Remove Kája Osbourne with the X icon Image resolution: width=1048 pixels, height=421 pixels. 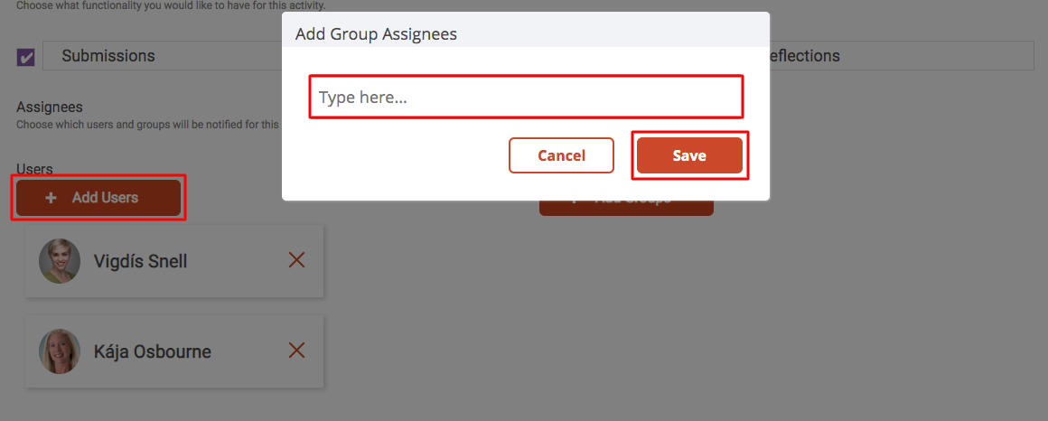296,351
